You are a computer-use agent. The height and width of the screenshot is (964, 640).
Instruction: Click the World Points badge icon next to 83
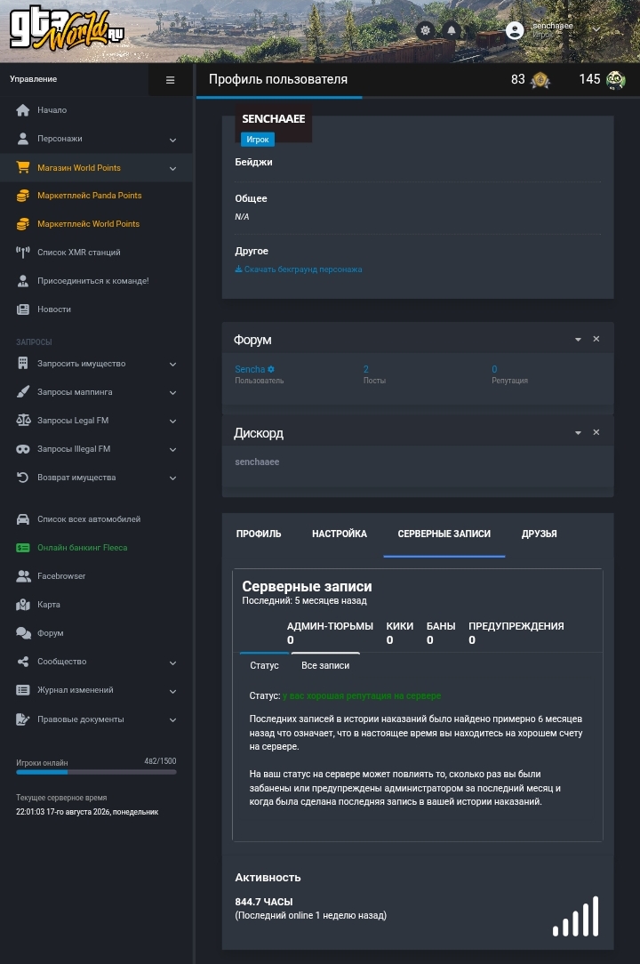pos(540,80)
